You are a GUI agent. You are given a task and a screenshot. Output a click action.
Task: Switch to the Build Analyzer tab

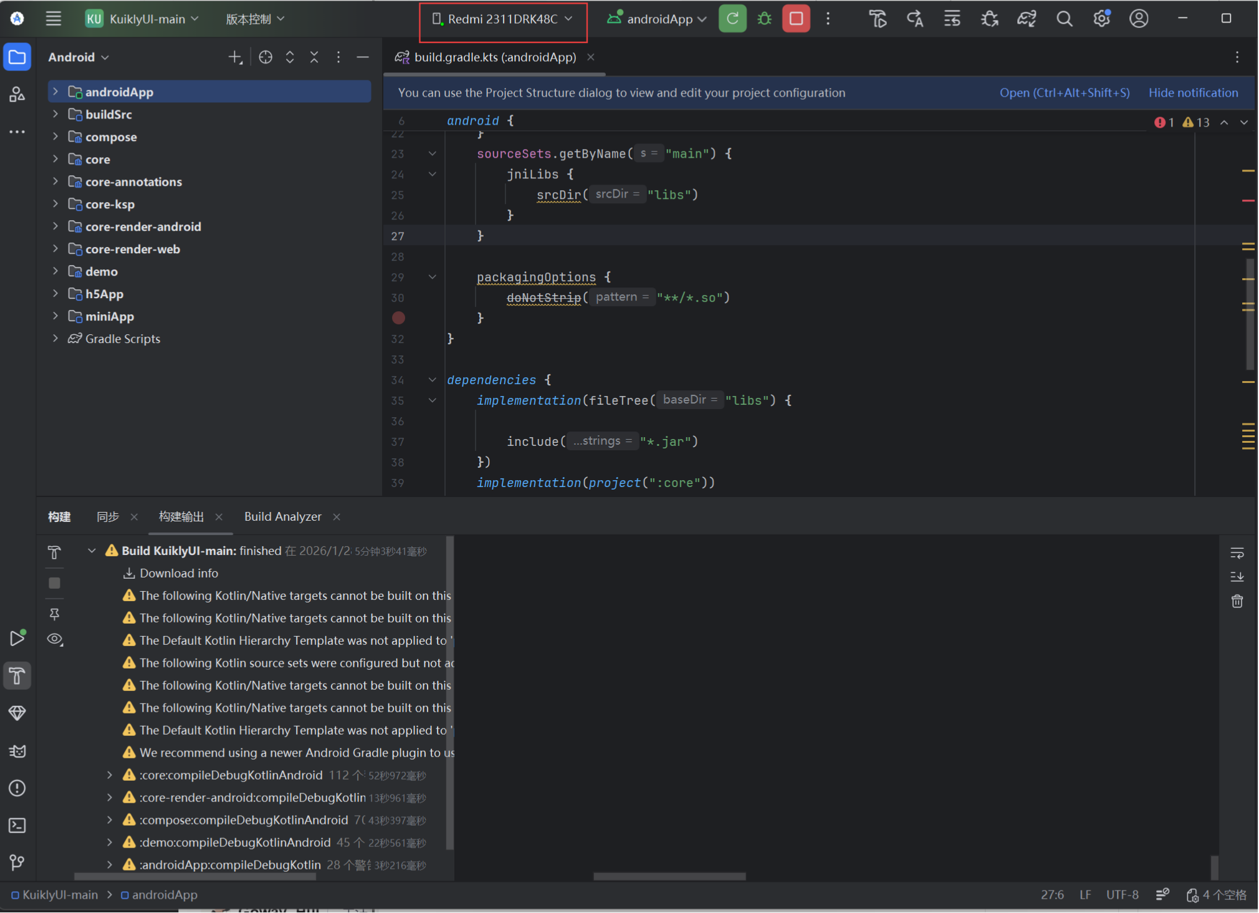(282, 516)
